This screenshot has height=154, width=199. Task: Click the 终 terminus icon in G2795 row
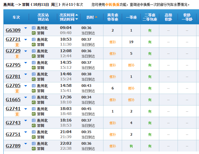34,68
